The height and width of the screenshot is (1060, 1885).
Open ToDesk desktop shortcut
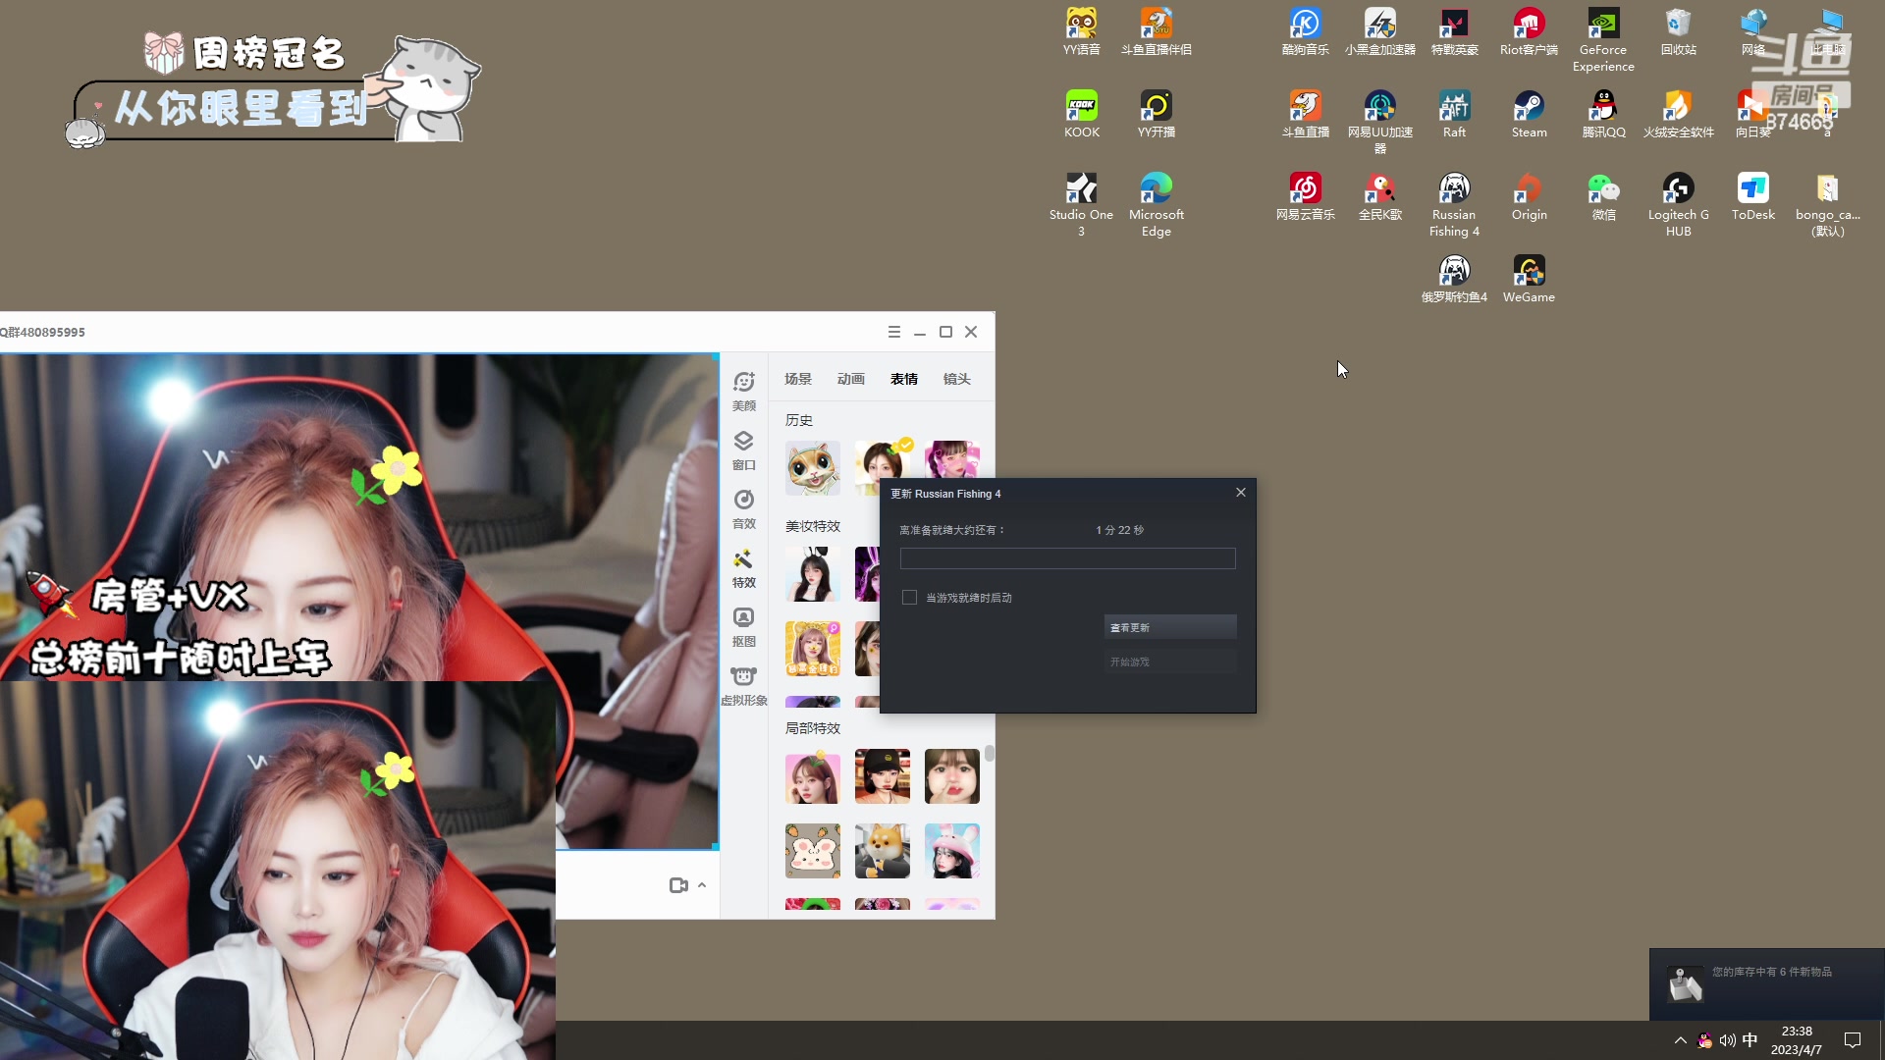click(x=1752, y=196)
